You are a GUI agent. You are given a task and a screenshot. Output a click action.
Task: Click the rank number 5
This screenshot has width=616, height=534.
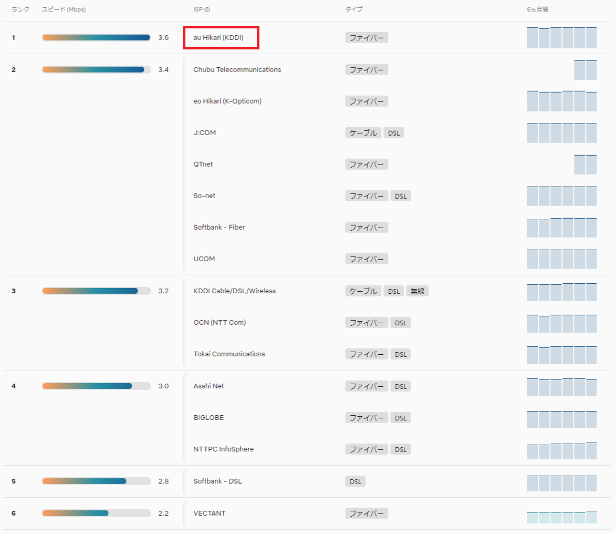[x=14, y=481]
